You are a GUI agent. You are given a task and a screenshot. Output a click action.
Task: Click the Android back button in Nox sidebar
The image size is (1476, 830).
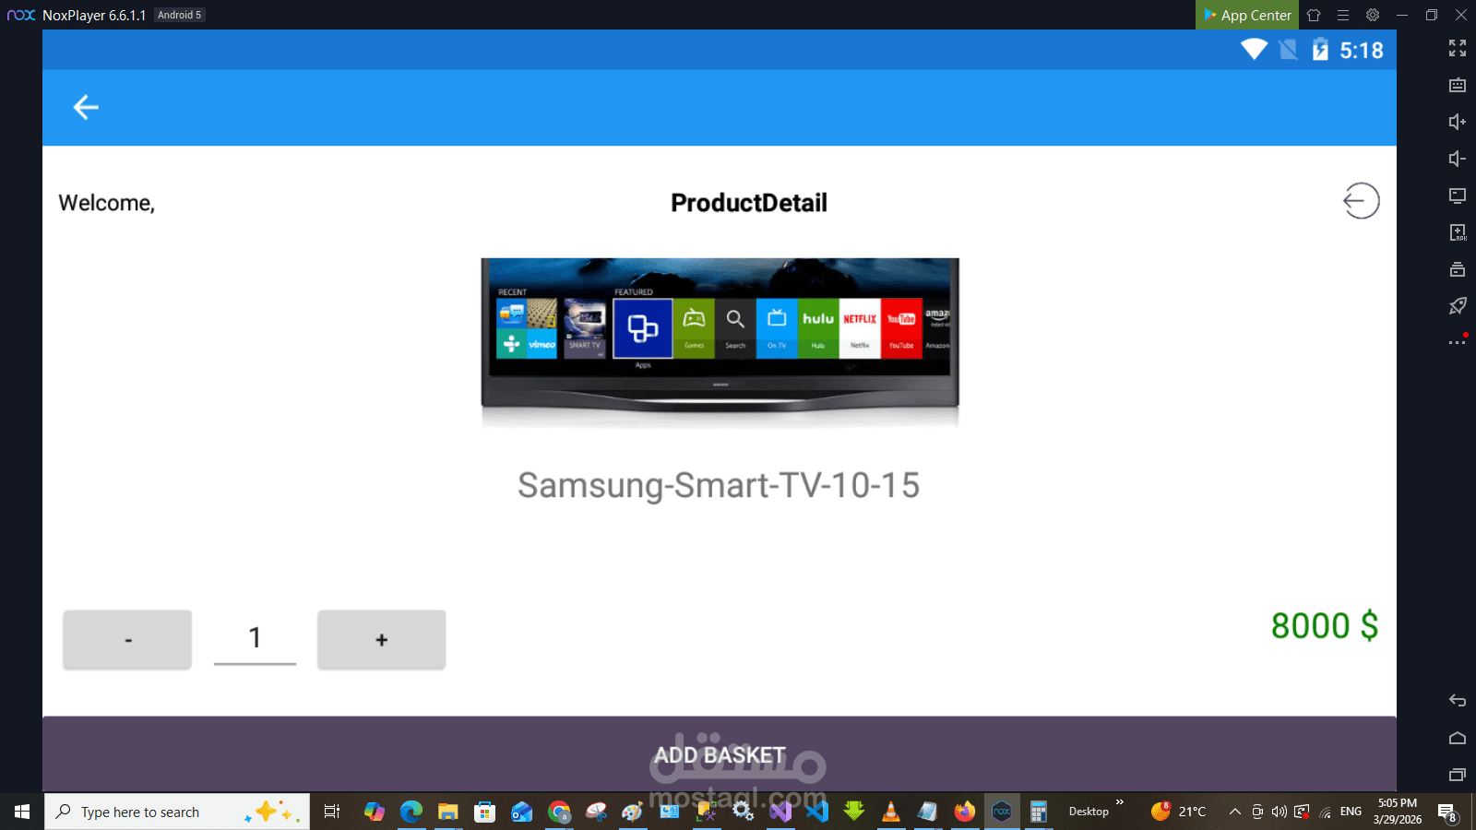click(1458, 701)
